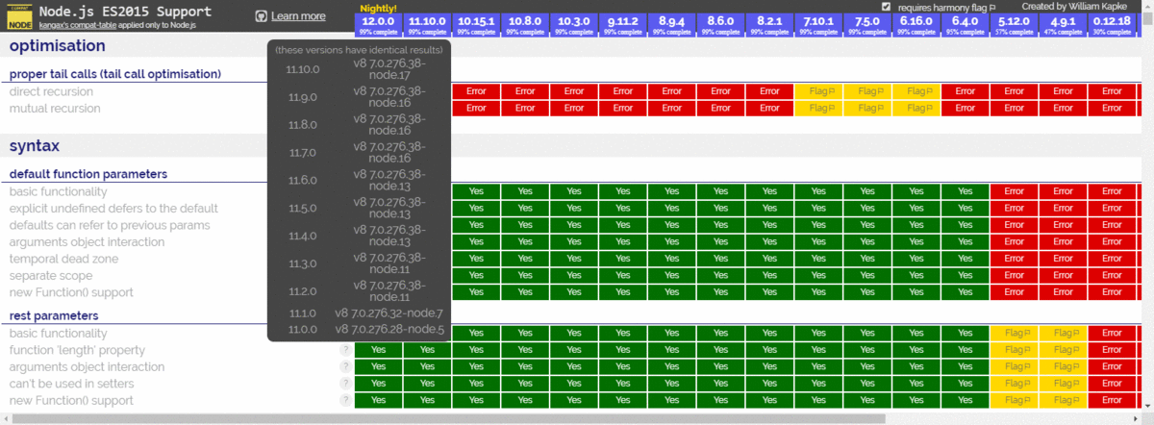Click the horizontal scrollbar thumb at the bottom
This screenshot has width=1154, height=425.
tap(449, 418)
